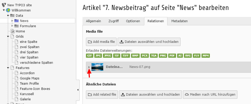Switch to the Zugriff tab
Viewport: 251px width, 104px height.
tap(113, 21)
